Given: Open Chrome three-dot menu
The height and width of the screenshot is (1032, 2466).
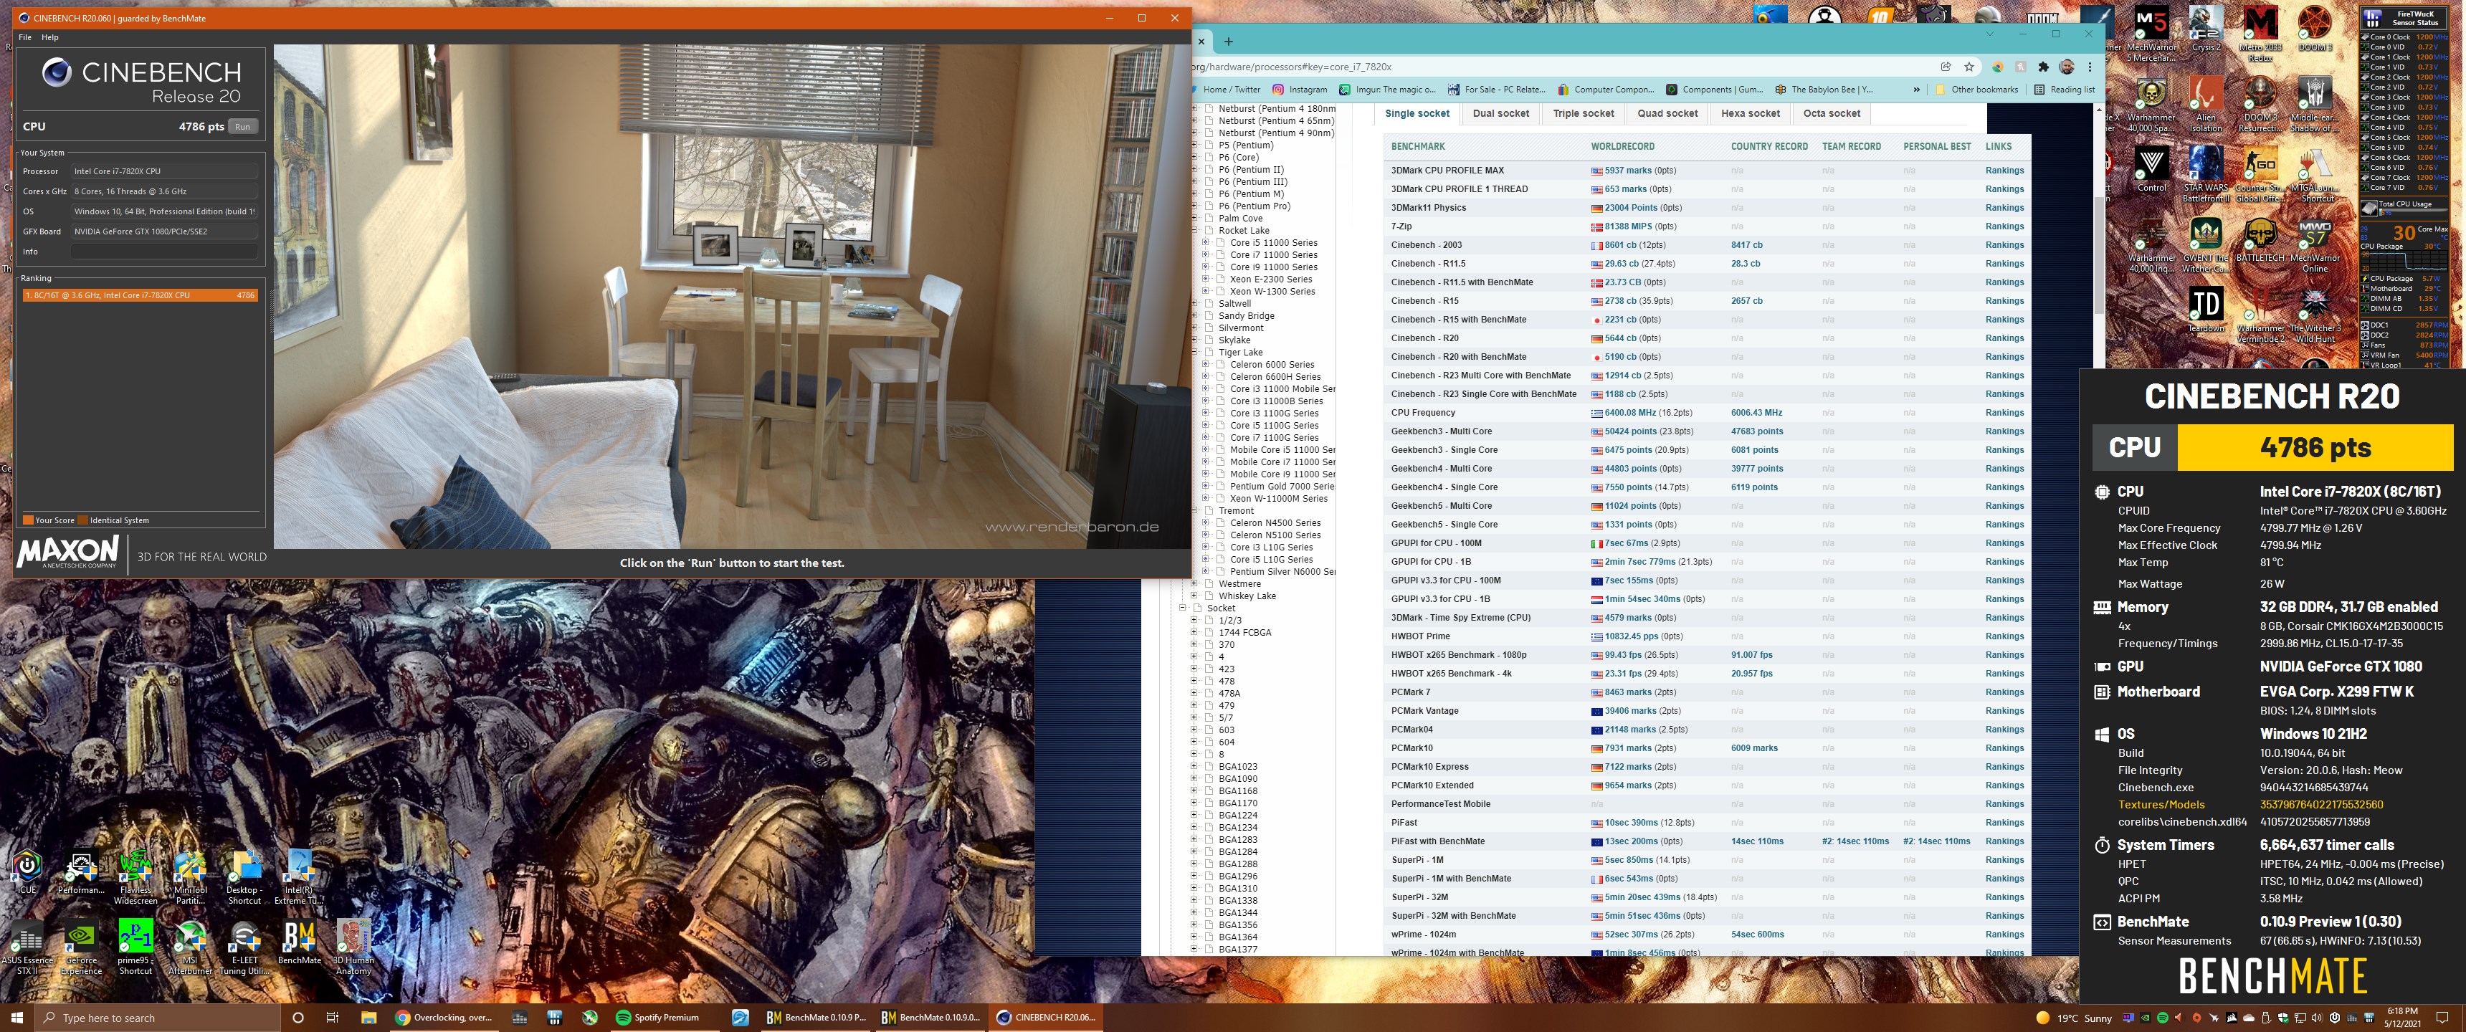Looking at the screenshot, I should click(x=2090, y=67).
